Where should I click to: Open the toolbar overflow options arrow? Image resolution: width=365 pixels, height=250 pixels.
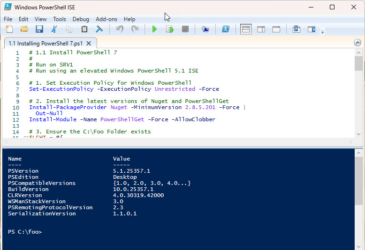click(x=322, y=32)
